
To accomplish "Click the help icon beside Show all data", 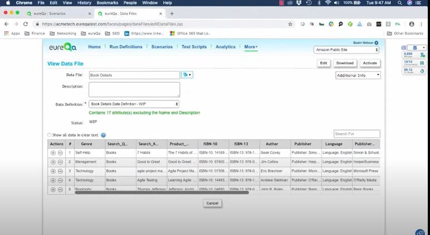I will [104, 135].
